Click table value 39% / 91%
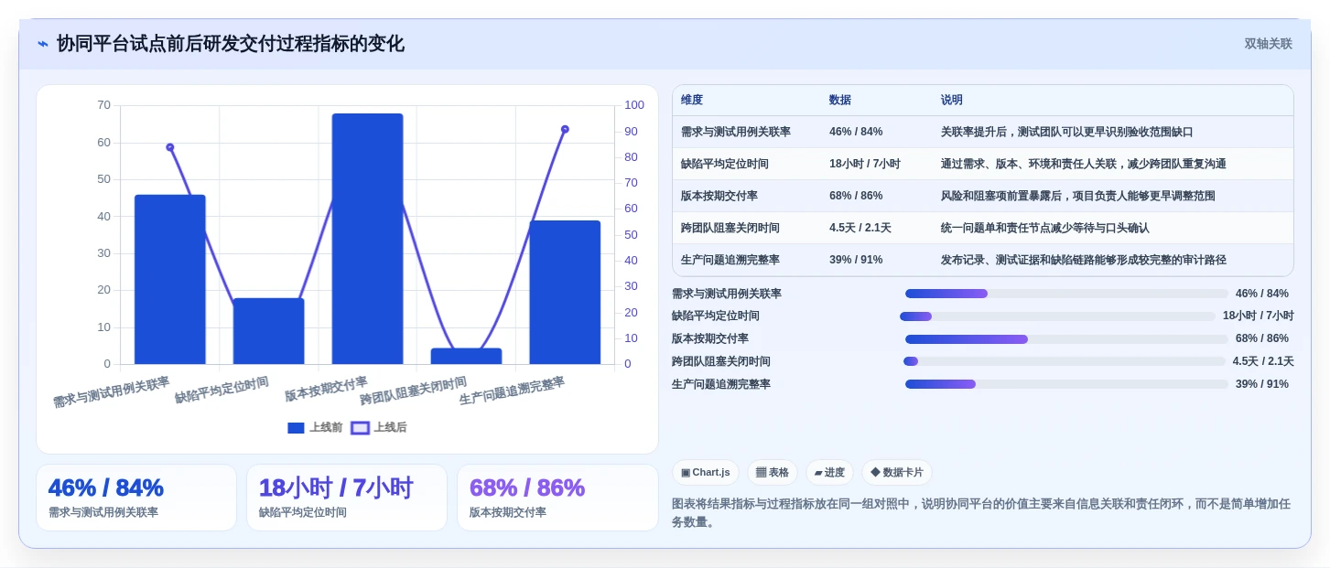 (x=856, y=260)
